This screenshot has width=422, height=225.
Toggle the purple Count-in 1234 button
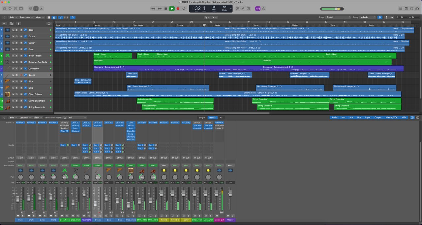pyautogui.click(x=258, y=9)
